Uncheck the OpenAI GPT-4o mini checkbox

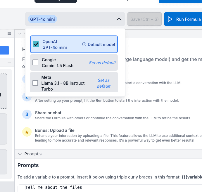(x=36, y=44)
